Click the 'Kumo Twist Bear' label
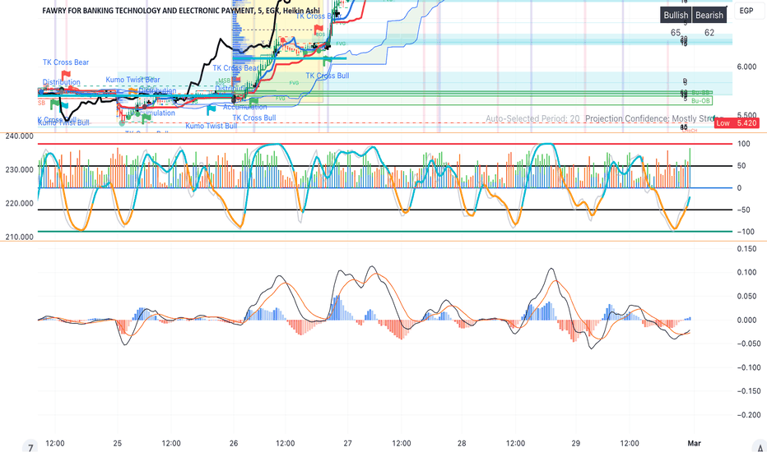The width and height of the screenshot is (767, 452). click(132, 80)
